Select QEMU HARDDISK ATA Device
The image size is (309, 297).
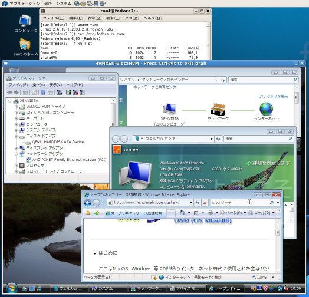click(58, 142)
